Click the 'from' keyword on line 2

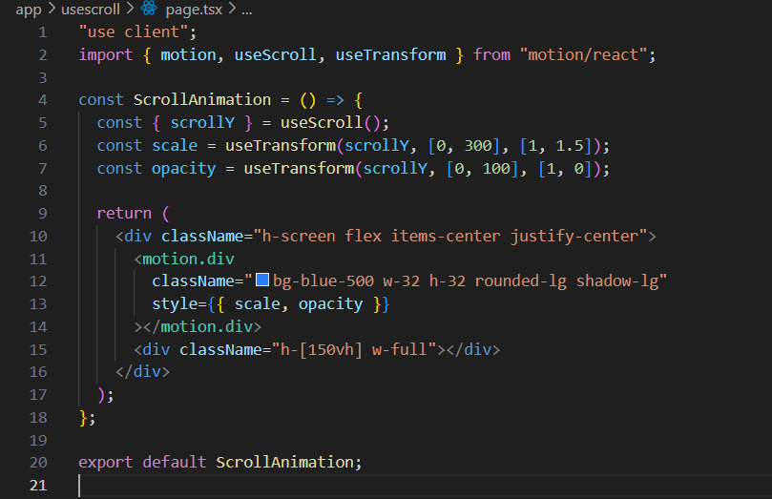click(491, 54)
